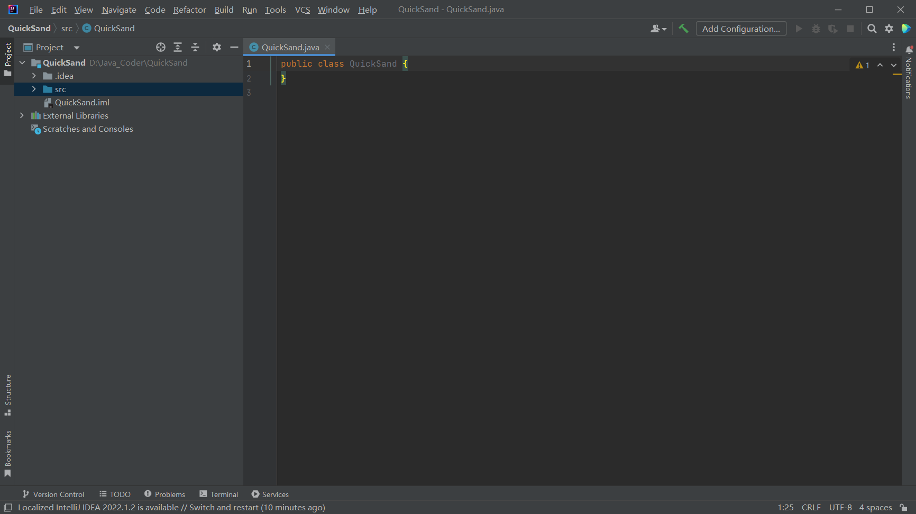Viewport: 916px width, 514px height.
Task: Open IDE settings gear in top toolbar
Action: [x=889, y=29]
